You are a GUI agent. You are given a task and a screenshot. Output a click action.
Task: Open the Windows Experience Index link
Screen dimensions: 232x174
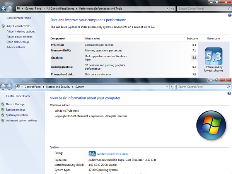click(112, 154)
